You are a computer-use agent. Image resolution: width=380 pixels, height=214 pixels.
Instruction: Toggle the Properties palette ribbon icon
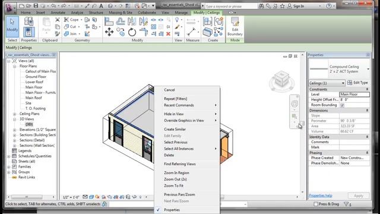pyautogui.click(x=28, y=32)
